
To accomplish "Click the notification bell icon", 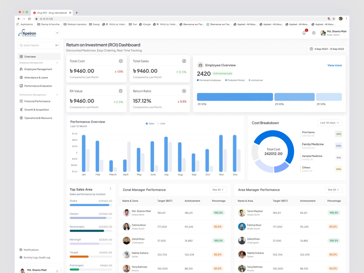I will pyautogui.click(x=304, y=33).
